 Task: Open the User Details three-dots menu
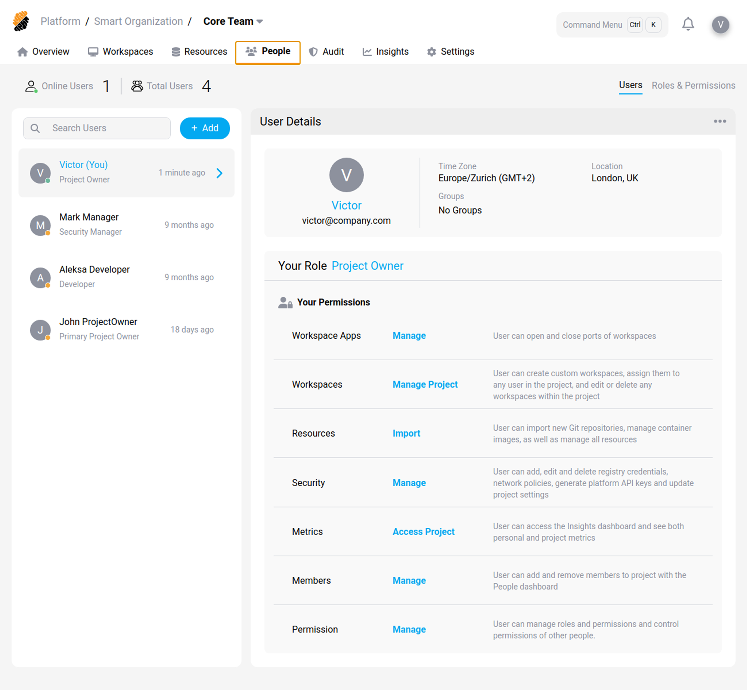[719, 121]
